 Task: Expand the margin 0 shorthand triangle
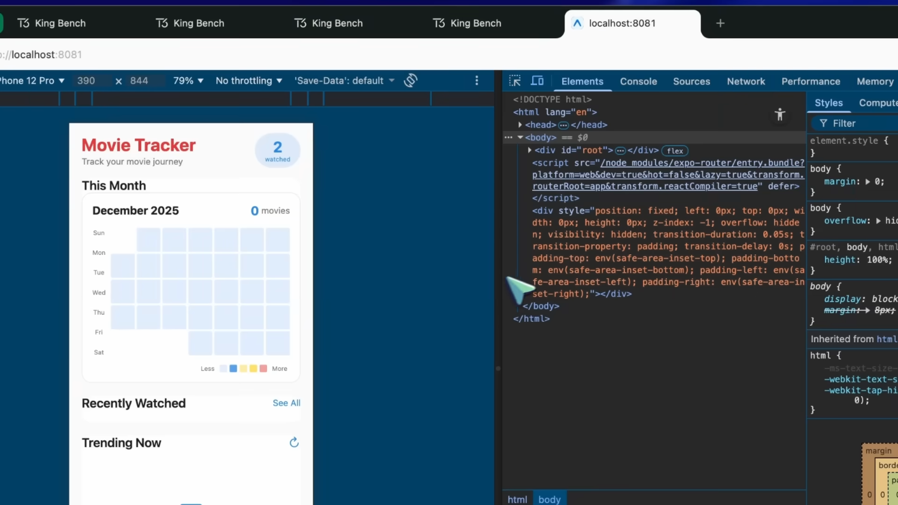coord(867,182)
